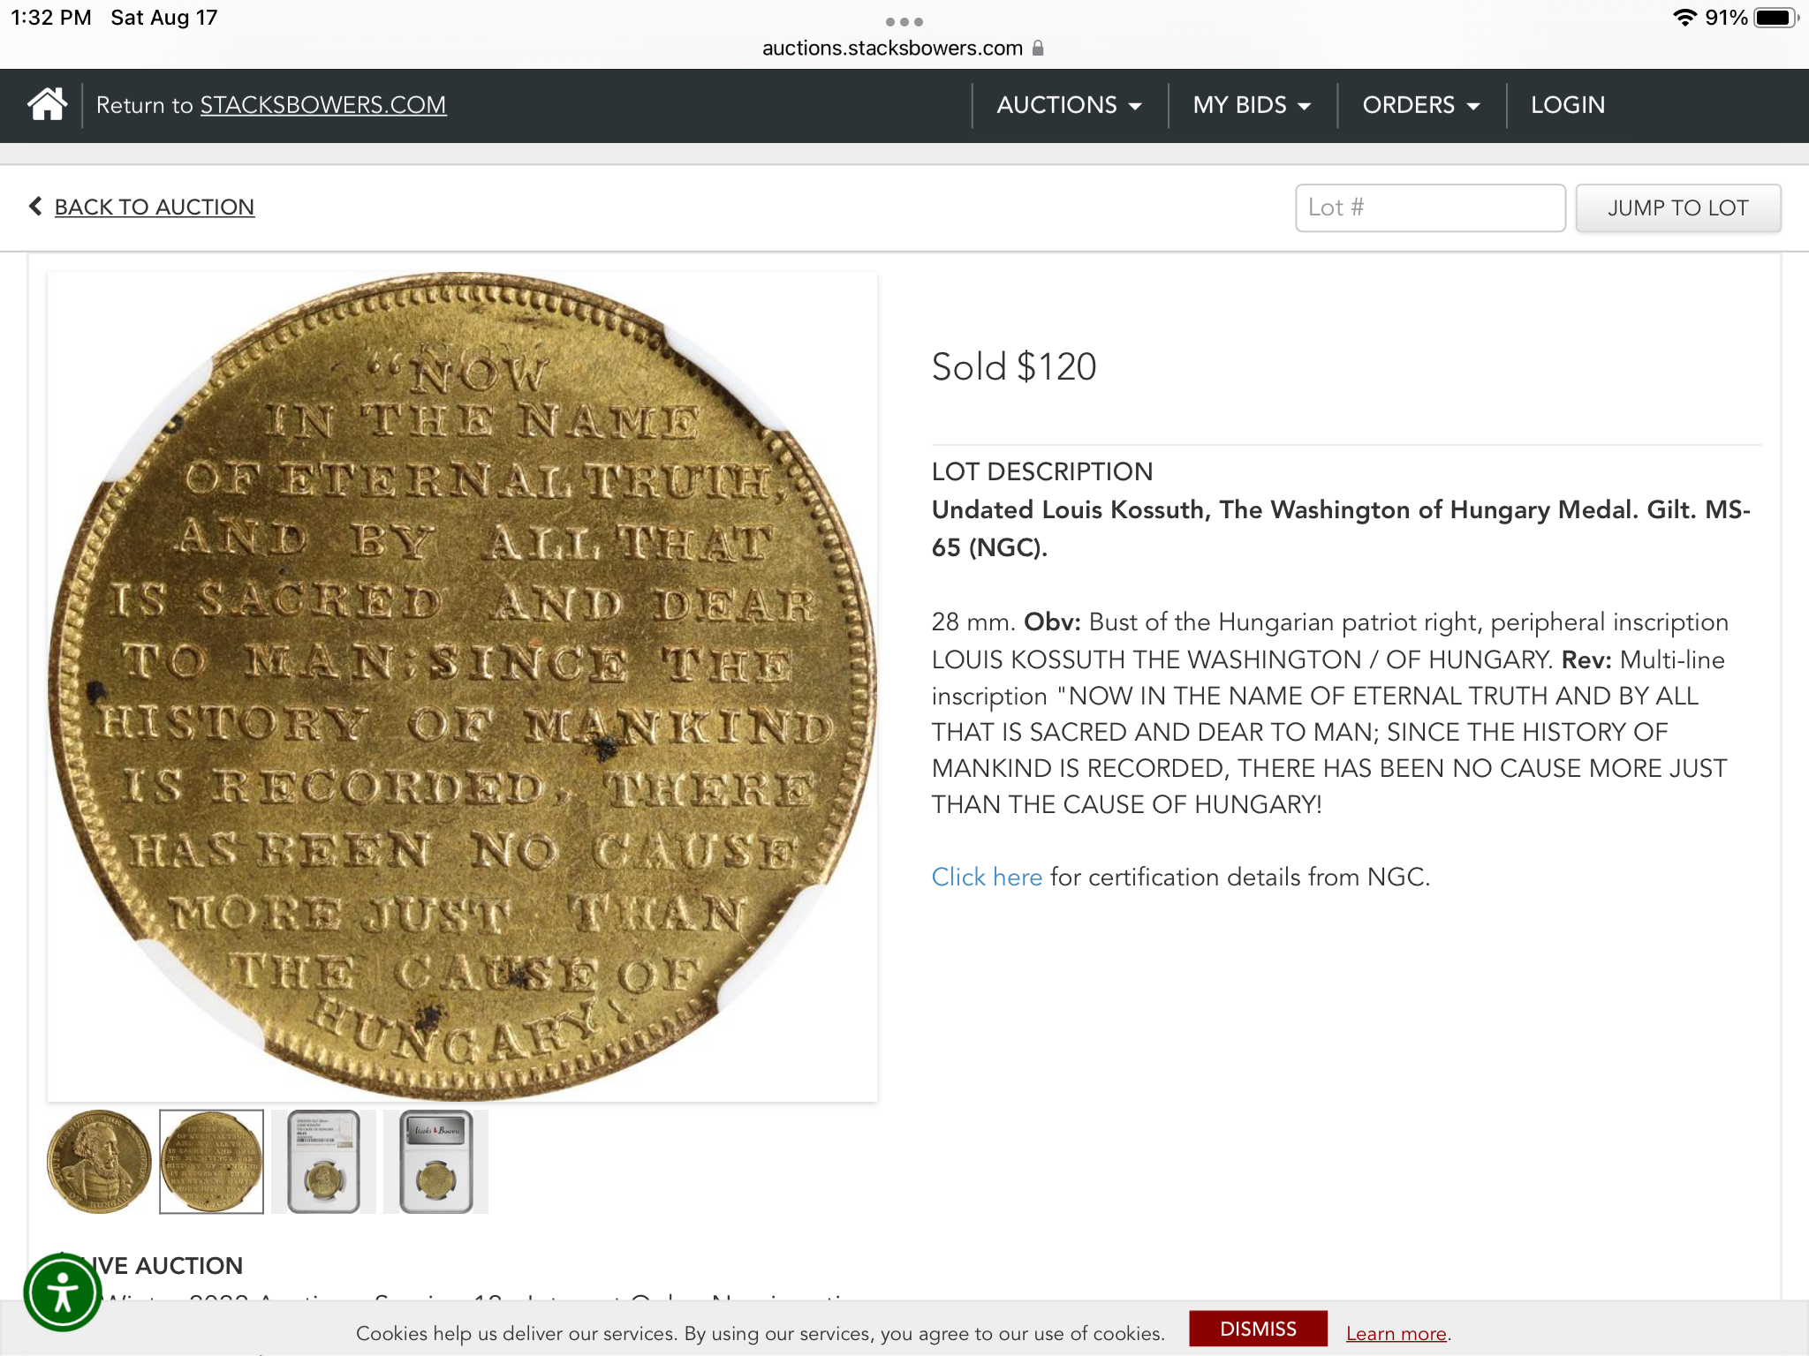The image size is (1809, 1356).
Task: Expand the AUCTIONS dropdown menu
Action: click(x=1069, y=105)
